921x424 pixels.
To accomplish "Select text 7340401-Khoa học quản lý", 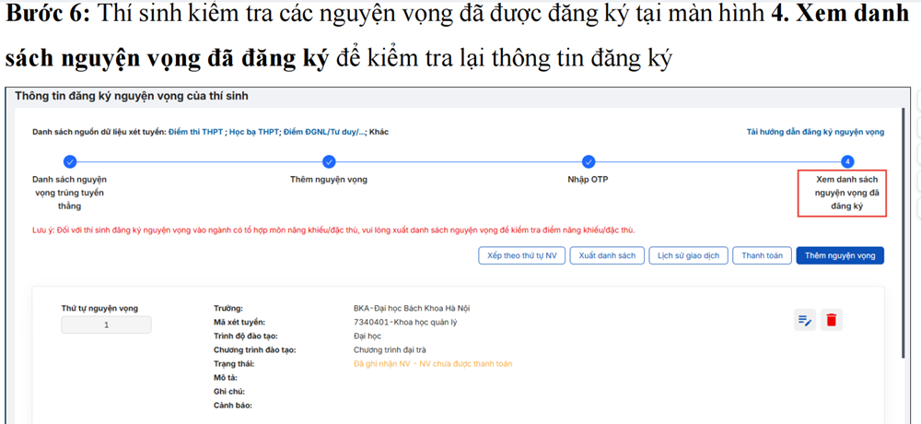I will (405, 323).
